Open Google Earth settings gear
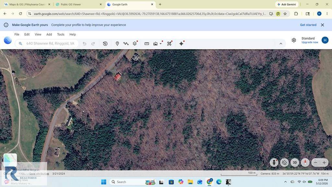Screen dimensions: 332x187 294,40
